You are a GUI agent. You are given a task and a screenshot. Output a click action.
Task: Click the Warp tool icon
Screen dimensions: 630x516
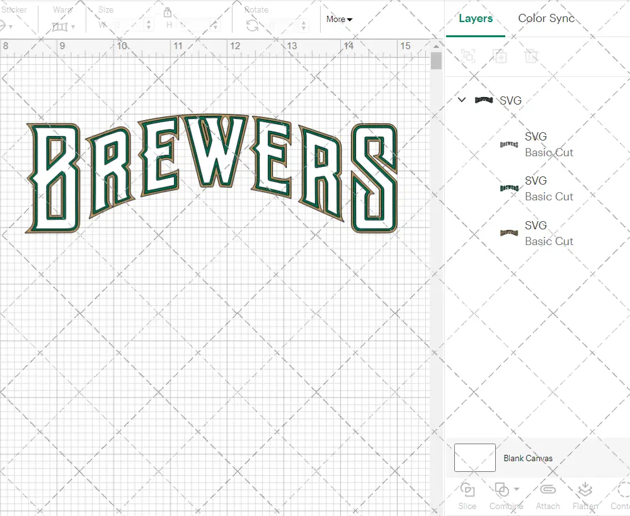(59, 27)
